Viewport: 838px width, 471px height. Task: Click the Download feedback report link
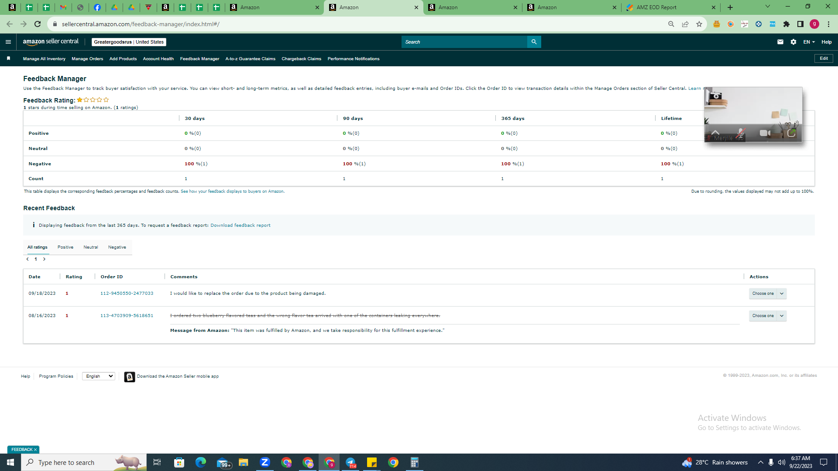click(240, 225)
